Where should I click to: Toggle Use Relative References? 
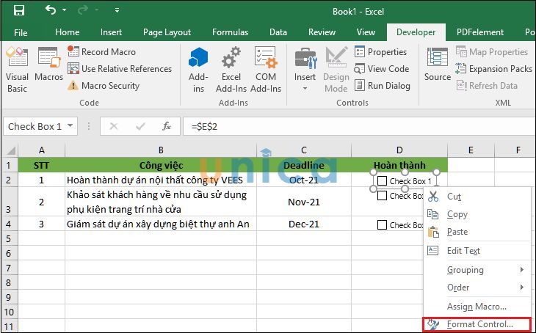click(120, 69)
